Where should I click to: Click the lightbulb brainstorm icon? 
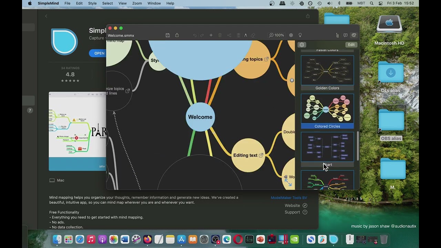click(x=300, y=35)
